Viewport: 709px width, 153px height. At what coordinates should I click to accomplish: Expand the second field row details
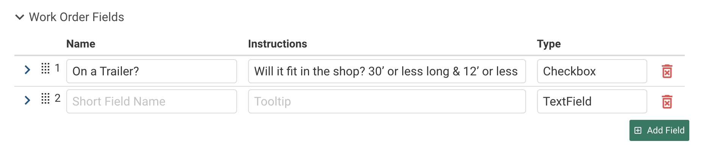pyautogui.click(x=27, y=100)
